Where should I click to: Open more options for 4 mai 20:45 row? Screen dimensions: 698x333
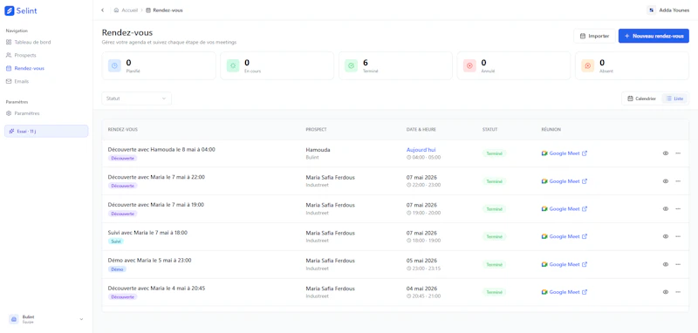(678, 292)
